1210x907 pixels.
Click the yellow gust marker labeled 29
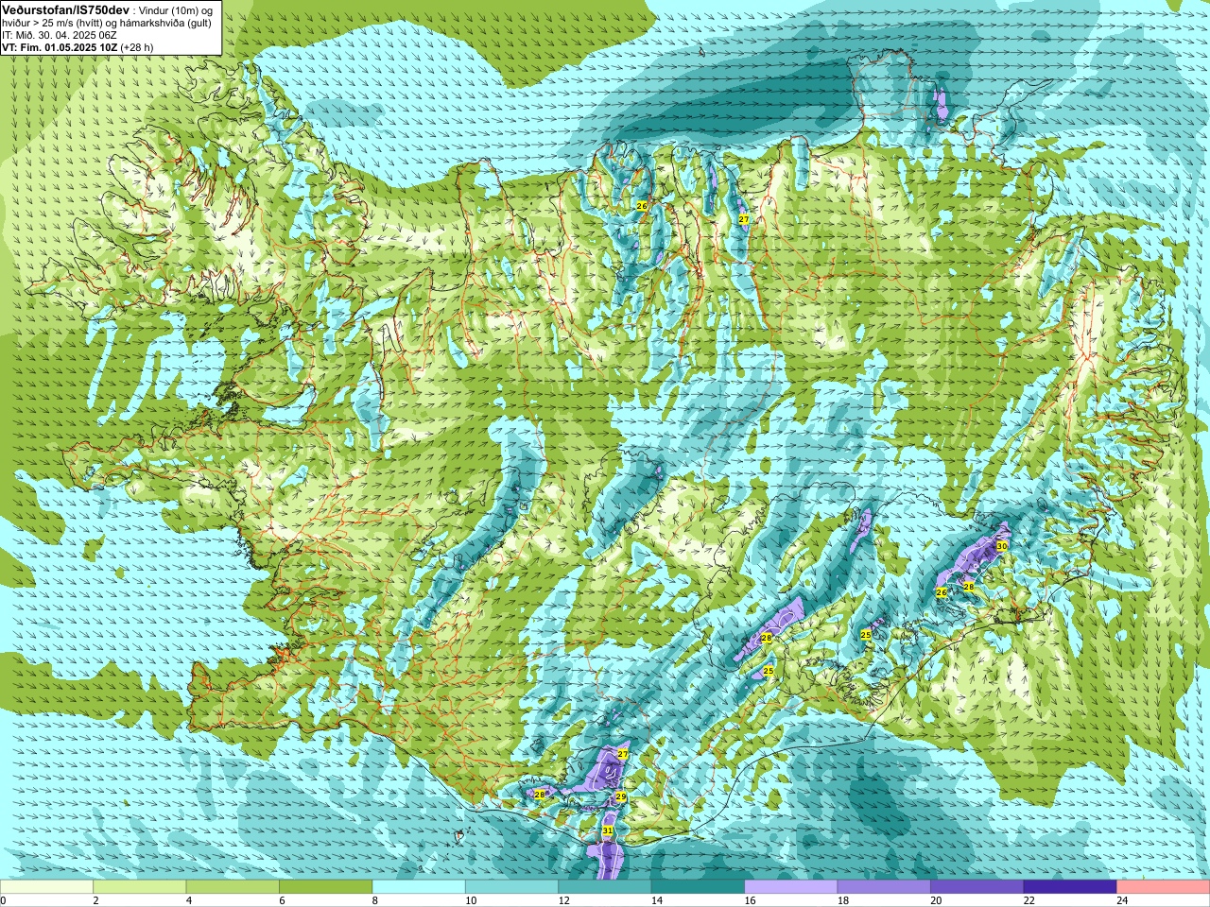tap(621, 797)
